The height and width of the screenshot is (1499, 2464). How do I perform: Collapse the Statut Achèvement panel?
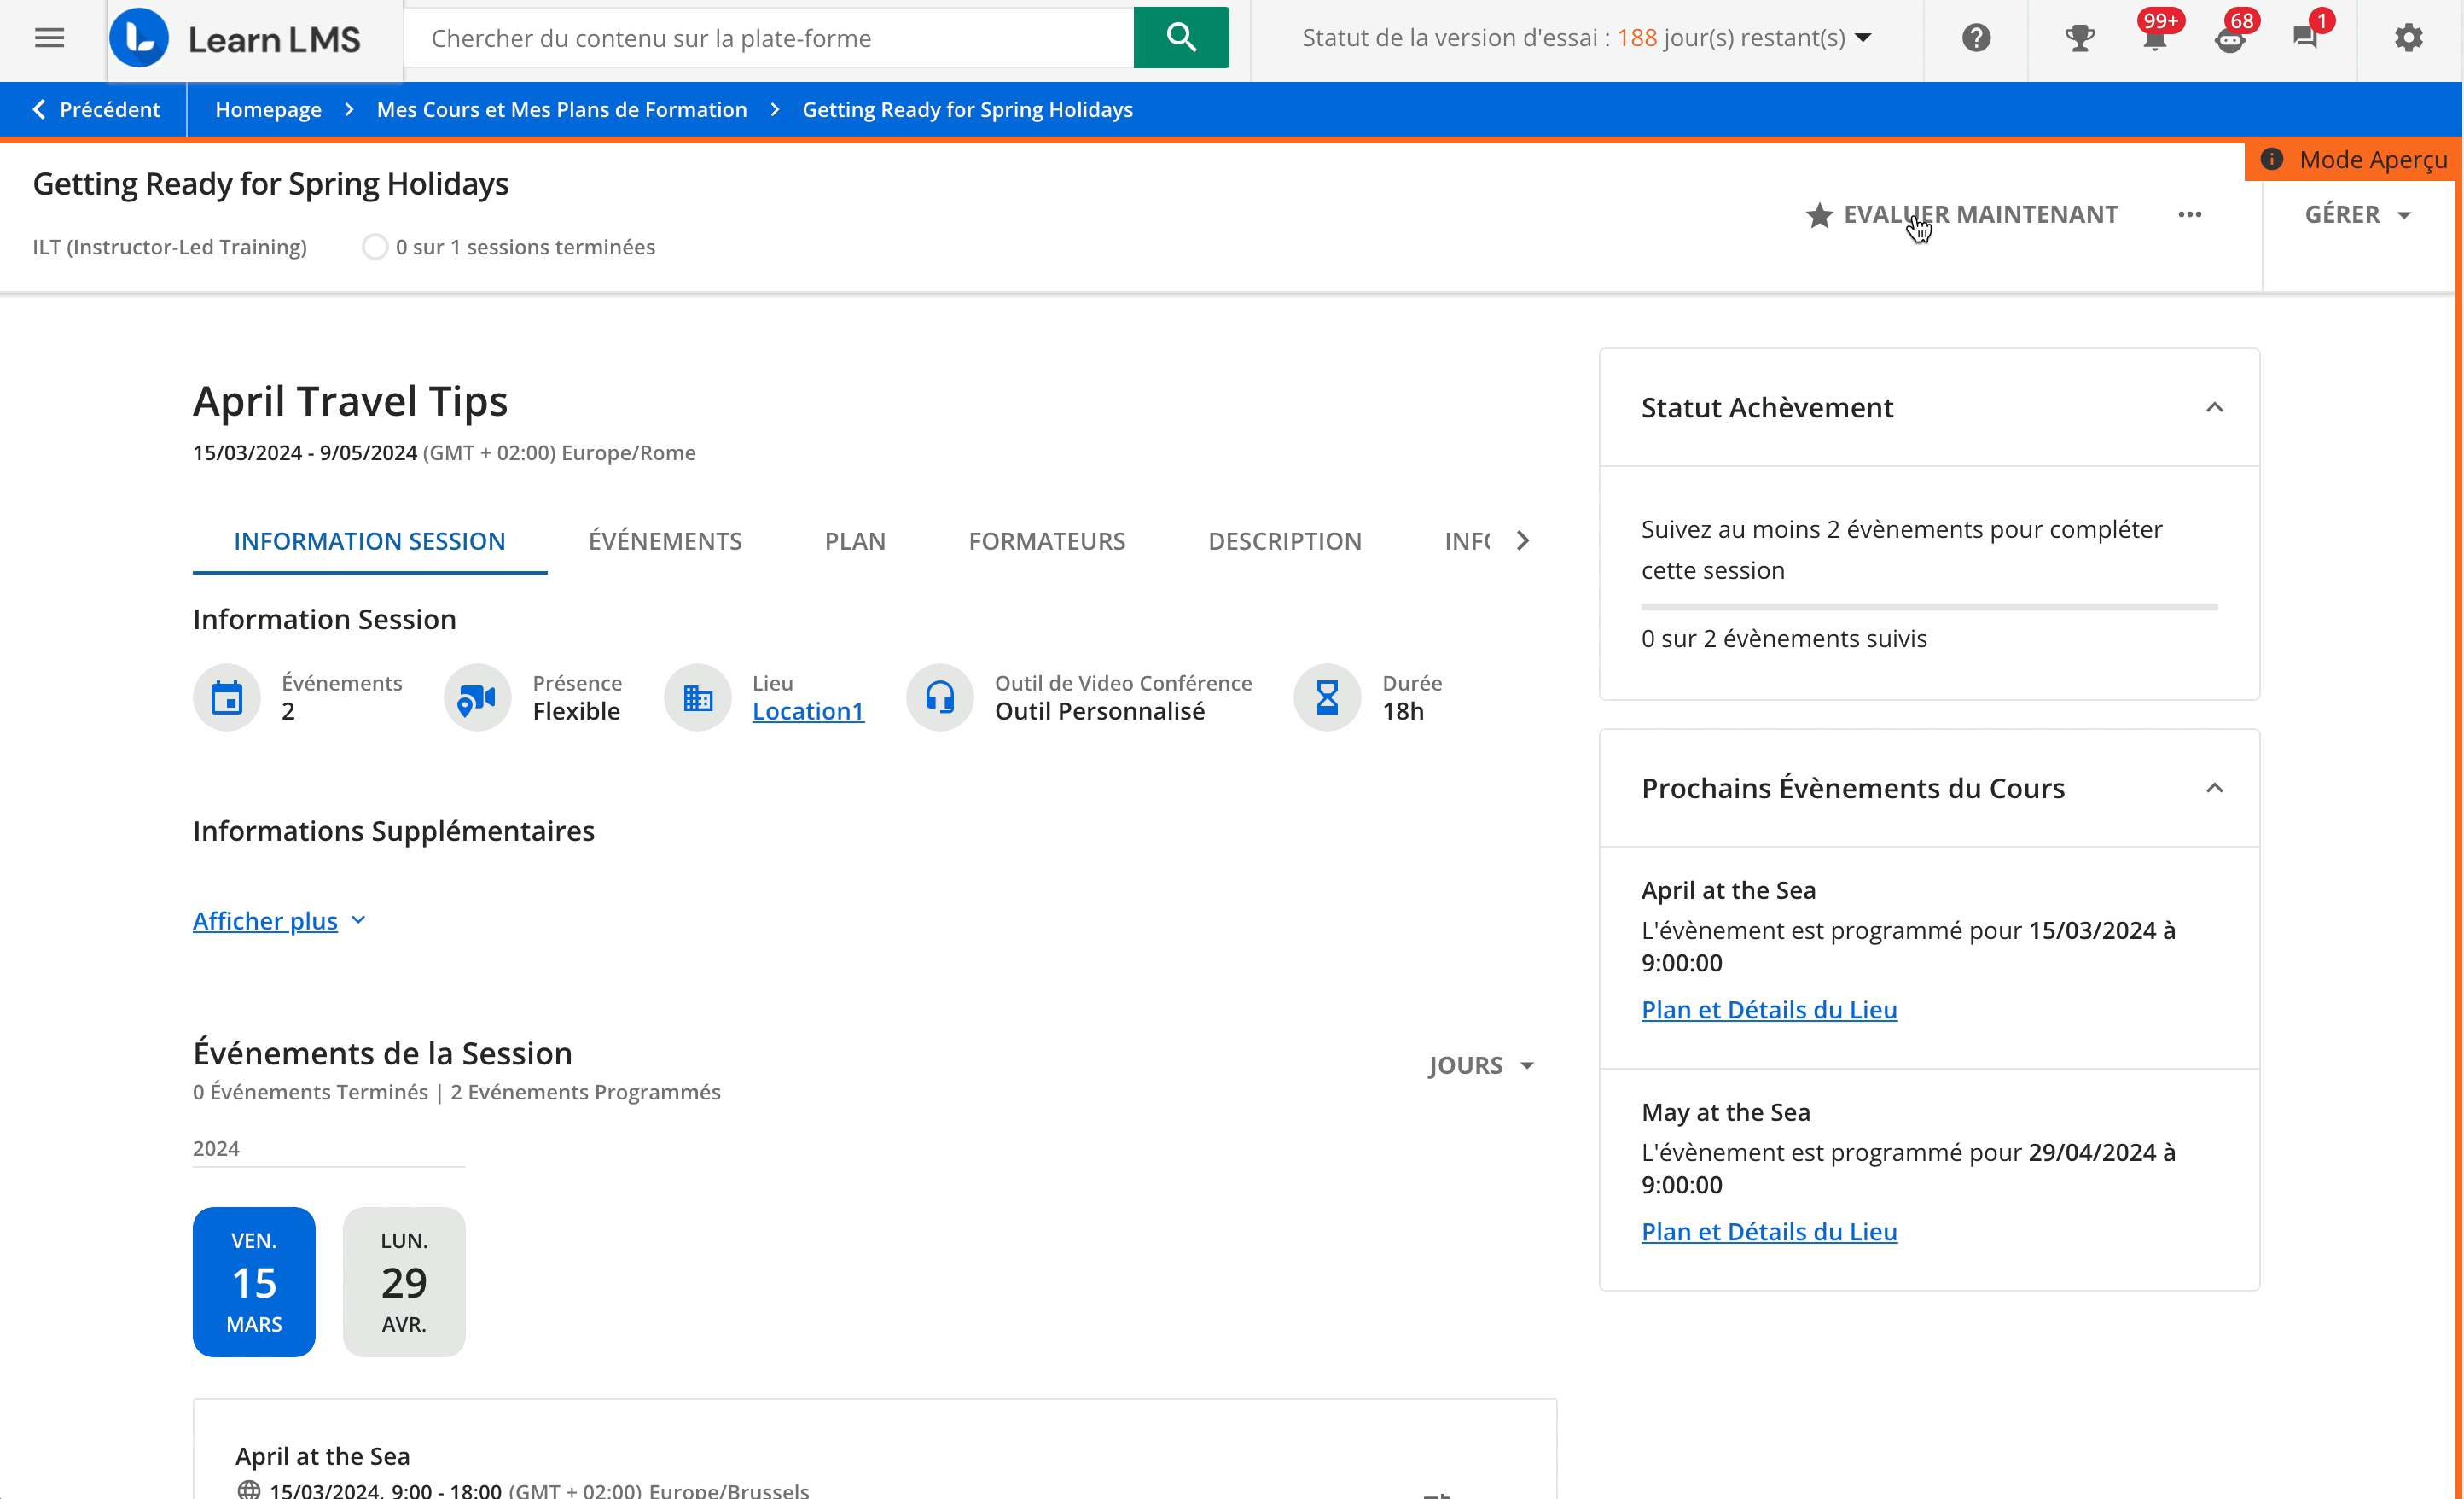[x=2214, y=407]
